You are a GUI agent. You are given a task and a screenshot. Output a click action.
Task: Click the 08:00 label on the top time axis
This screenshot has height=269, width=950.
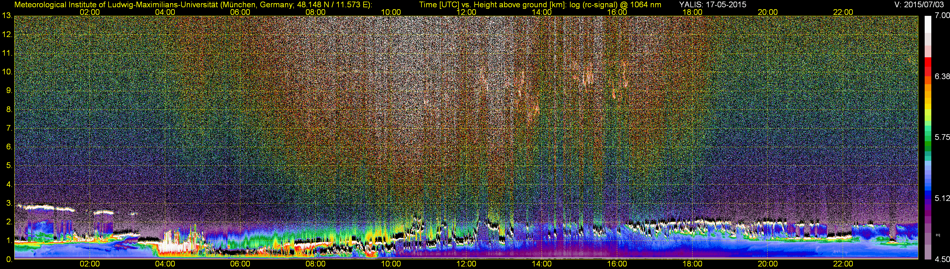click(x=316, y=12)
